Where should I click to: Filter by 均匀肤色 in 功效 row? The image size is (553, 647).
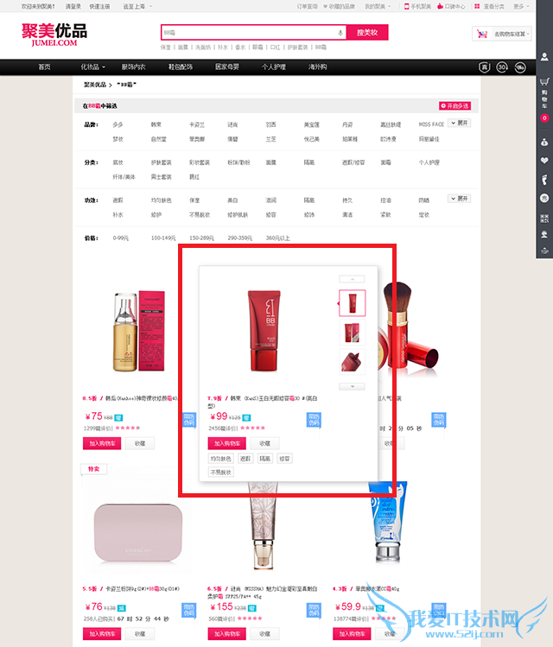coord(161,200)
